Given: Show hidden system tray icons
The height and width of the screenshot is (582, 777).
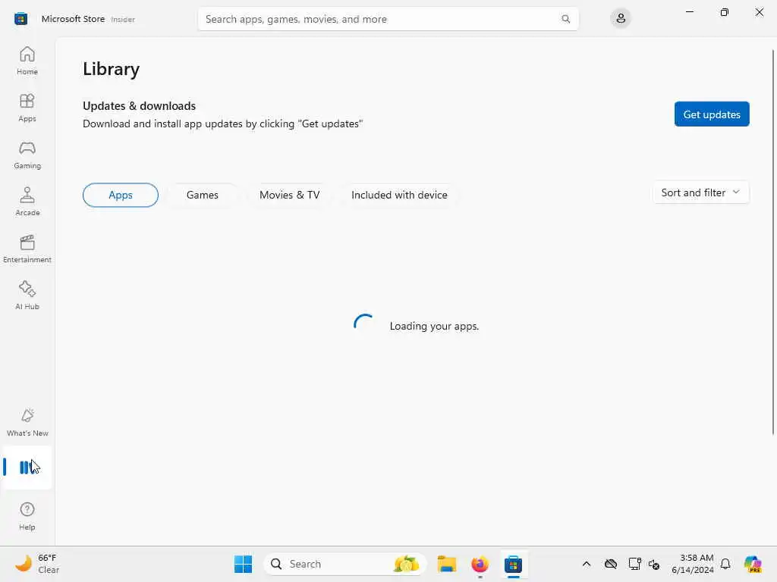Looking at the screenshot, I should [587, 564].
